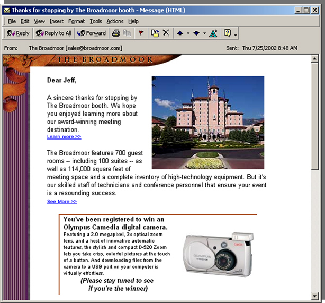
Task: Open next item dropdown arrow
Action: coord(204,33)
